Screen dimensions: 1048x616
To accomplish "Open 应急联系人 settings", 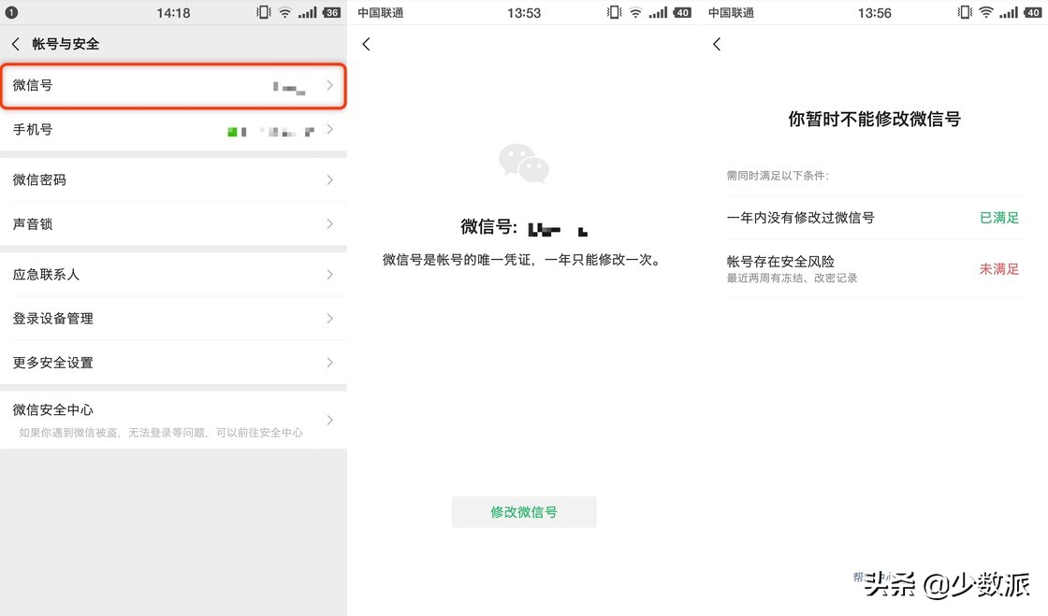I will [173, 275].
